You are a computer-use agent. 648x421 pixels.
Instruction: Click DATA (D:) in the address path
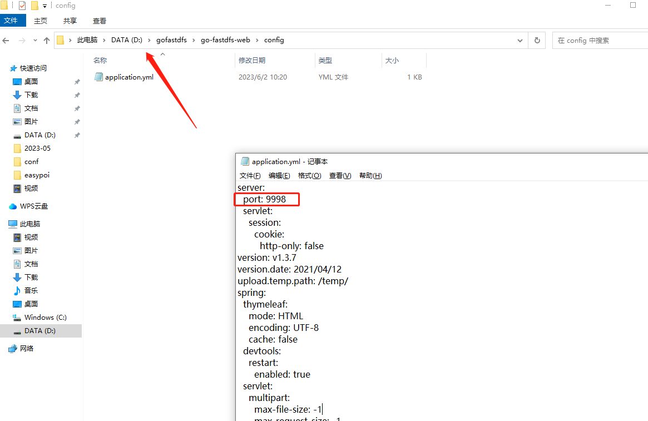[126, 40]
